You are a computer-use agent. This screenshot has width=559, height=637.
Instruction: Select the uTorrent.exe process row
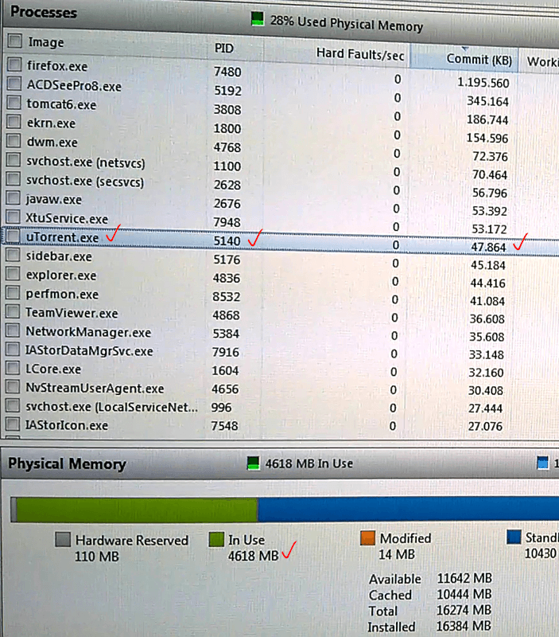coord(280,240)
